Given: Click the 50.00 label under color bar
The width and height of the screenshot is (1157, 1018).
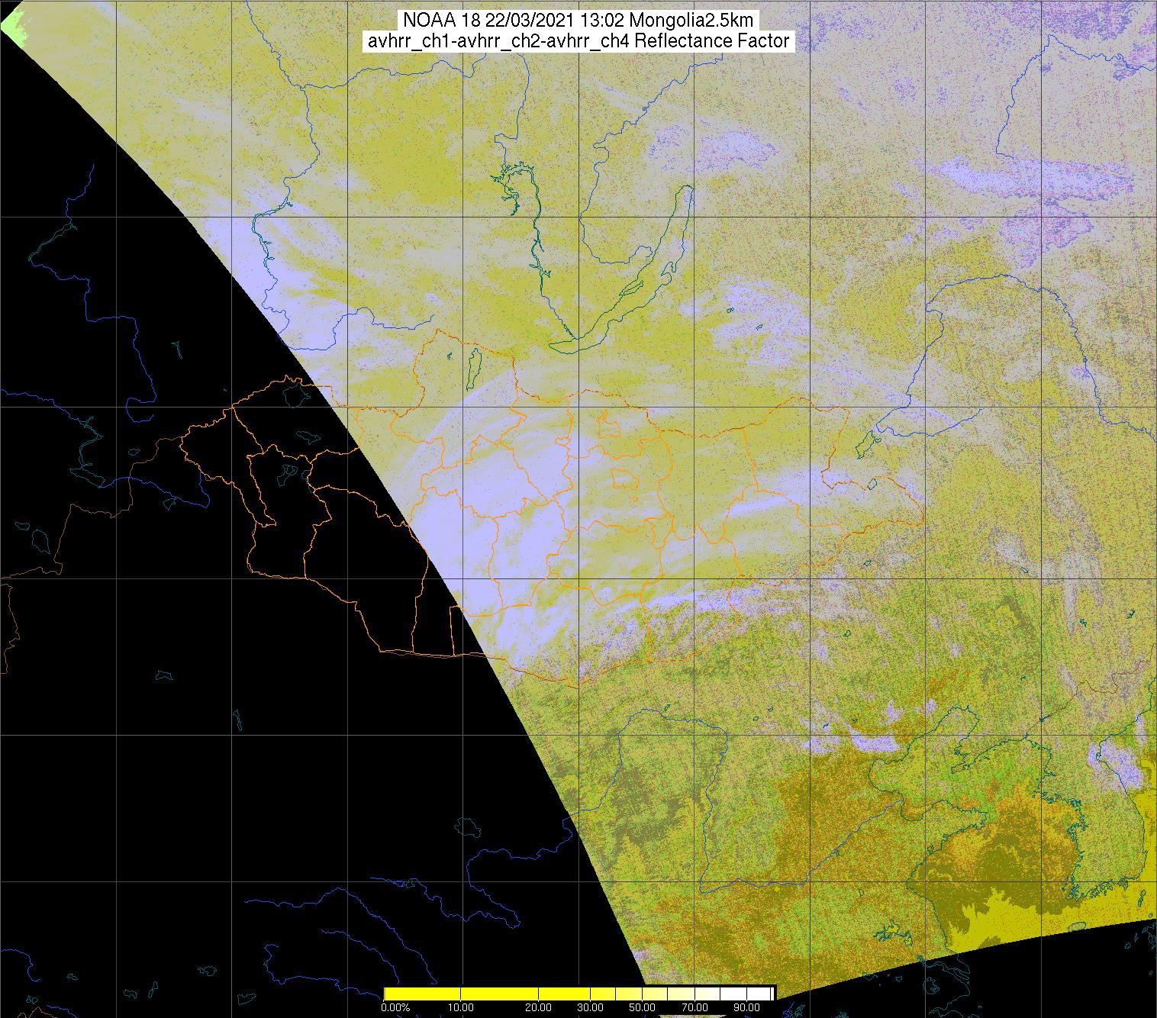Looking at the screenshot, I should point(642,1007).
